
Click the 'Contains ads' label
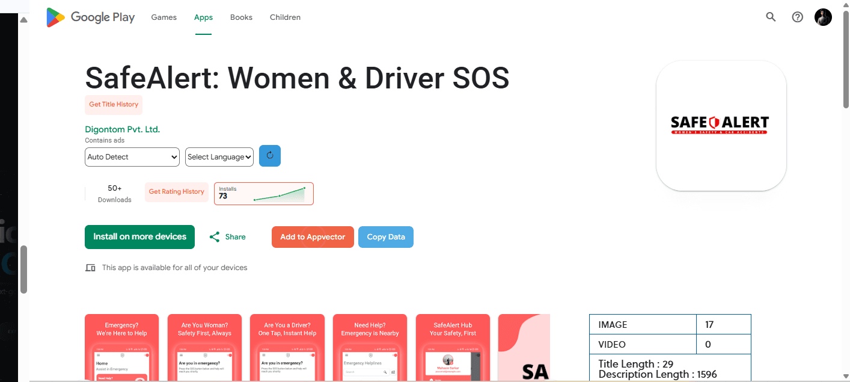(105, 141)
